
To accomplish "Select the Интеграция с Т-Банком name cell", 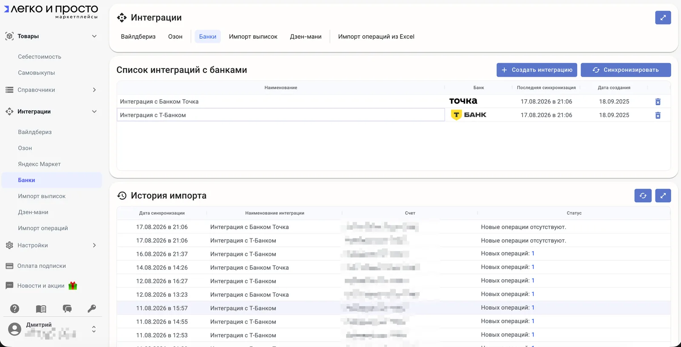I will point(281,115).
